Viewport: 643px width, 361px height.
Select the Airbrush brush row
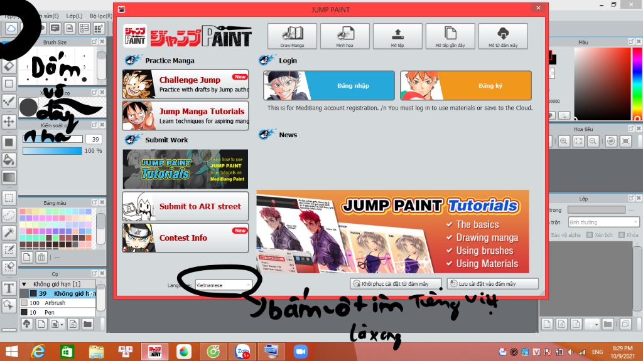[x=58, y=303]
